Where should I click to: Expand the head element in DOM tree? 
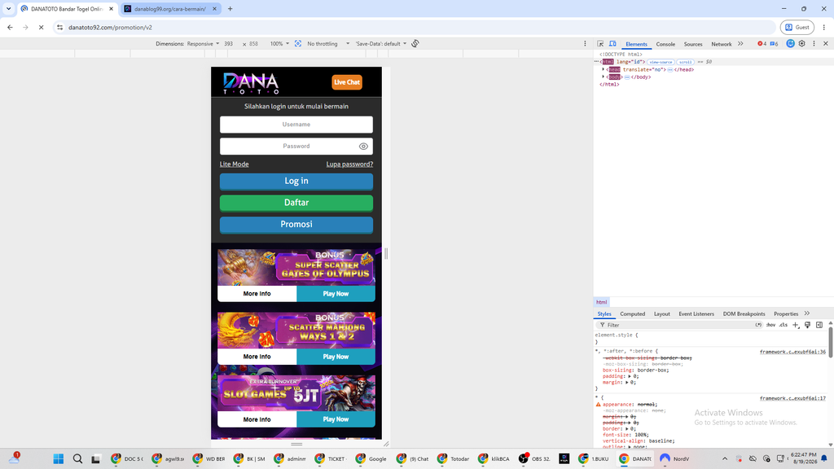pyautogui.click(x=604, y=70)
